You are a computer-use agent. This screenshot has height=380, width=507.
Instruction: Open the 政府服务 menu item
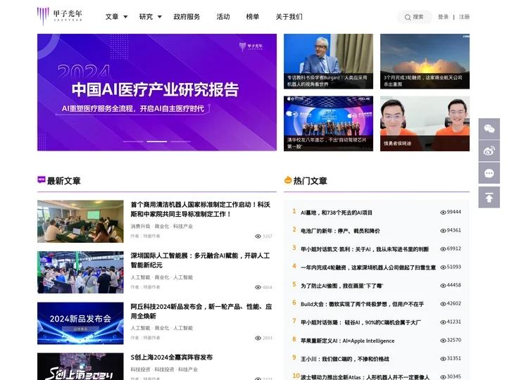[x=187, y=17]
